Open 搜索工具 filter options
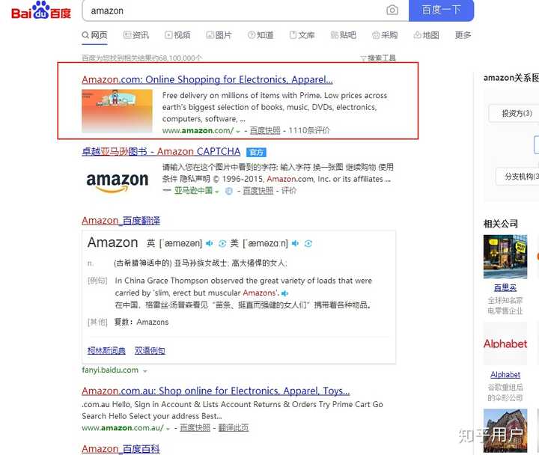Screen dimensions: 539x455 378,58
